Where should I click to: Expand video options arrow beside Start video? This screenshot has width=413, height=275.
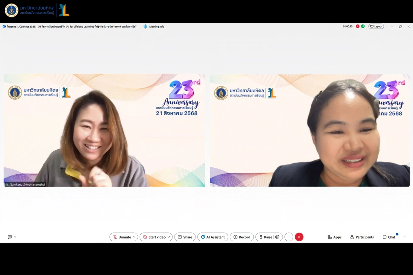tap(169, 237)
